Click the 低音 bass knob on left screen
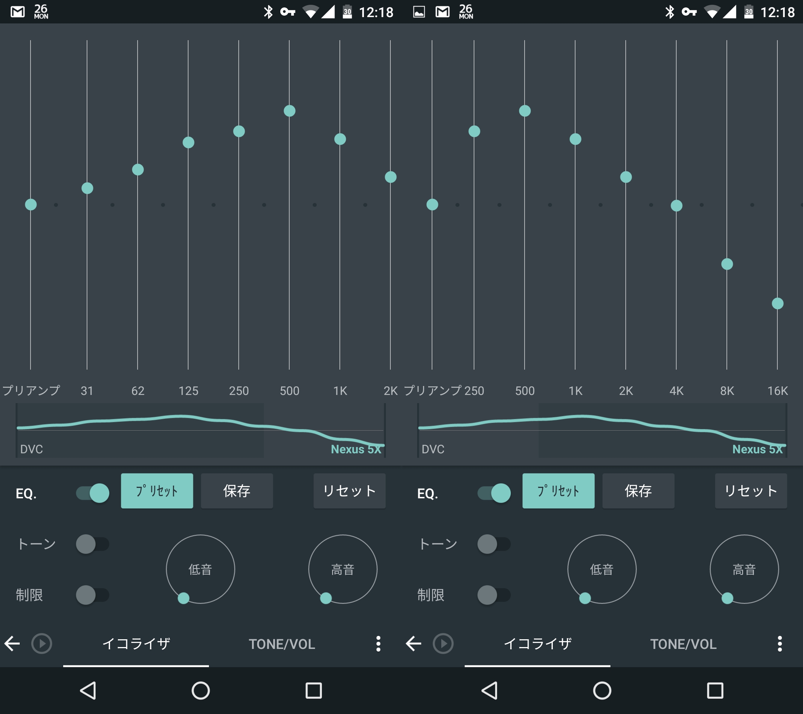The height and width of the screenshot is (714, 803). [x=200, y=569]
